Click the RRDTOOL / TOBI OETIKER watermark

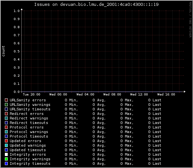tap(190, 20)
